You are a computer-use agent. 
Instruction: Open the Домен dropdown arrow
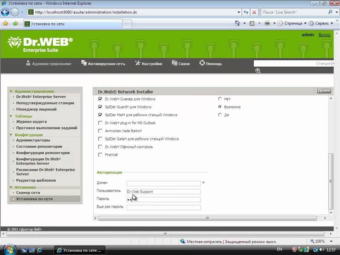pyautogui.click(x=203, y=183)
